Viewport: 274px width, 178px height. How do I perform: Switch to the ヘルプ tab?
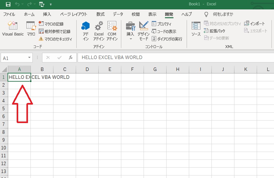click(186, 14)
